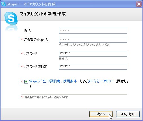Click the 次へ> next button
The image size is (143, 121).
pyautogui.click(x=101, y=114)
